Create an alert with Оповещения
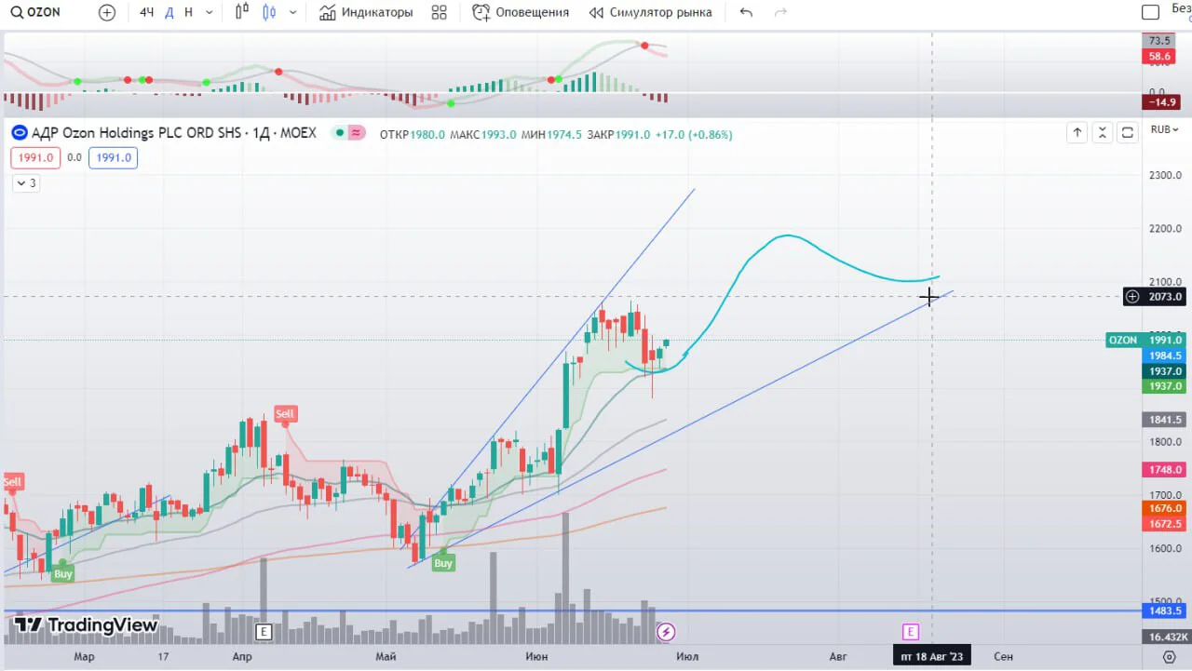 tap(521, 12)
